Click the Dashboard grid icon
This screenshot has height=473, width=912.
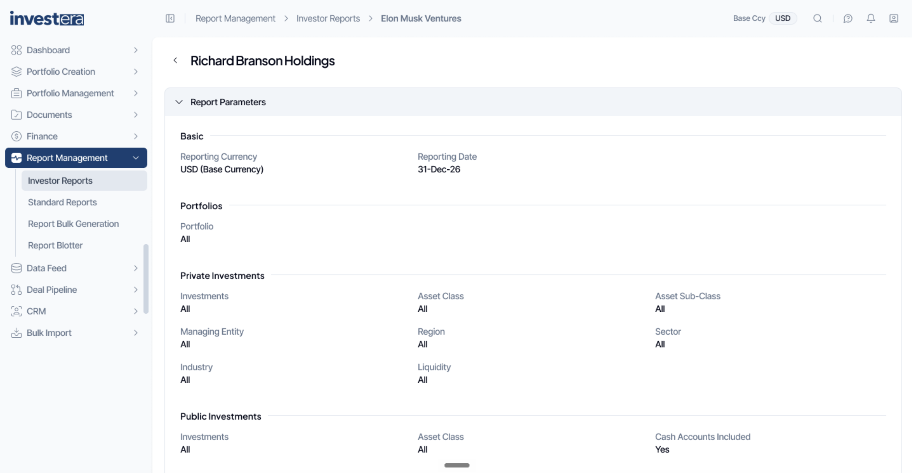tap(16, 50)
